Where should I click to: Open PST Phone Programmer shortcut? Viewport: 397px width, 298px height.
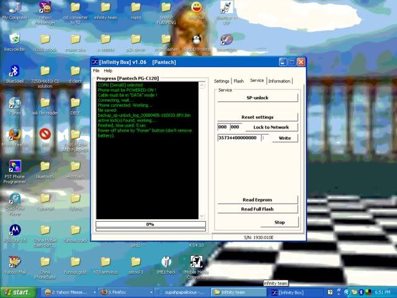coord(15,172)
